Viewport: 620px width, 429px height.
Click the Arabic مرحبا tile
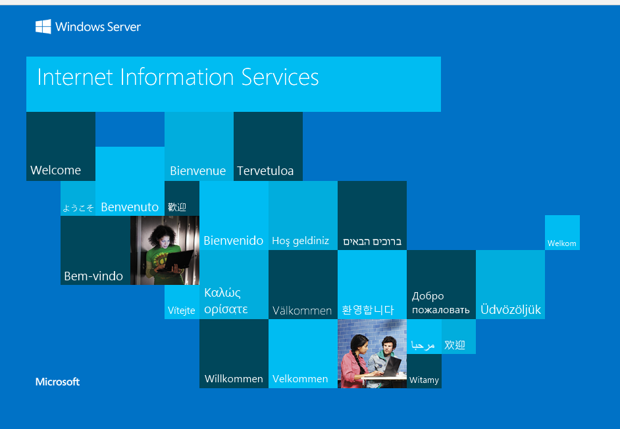pyautogui.click(x=424, y=336)
